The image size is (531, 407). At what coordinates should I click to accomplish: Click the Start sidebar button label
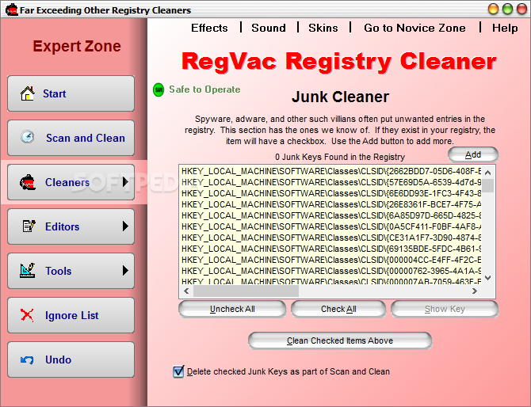54,93
